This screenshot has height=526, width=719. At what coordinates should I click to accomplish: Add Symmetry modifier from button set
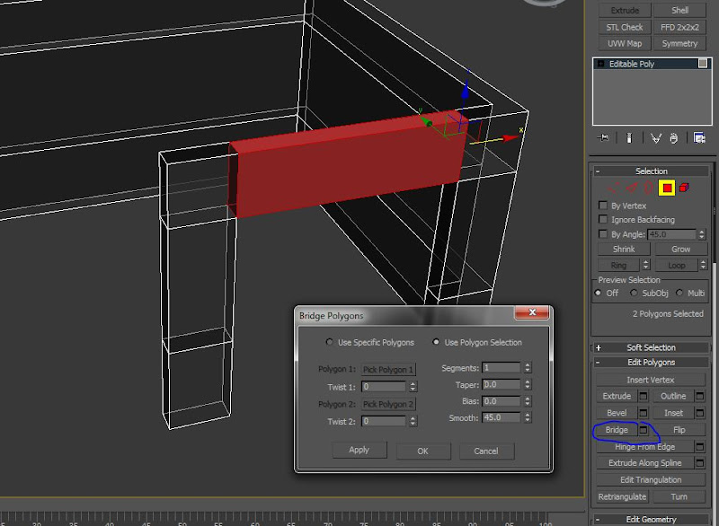click(679, 43)
